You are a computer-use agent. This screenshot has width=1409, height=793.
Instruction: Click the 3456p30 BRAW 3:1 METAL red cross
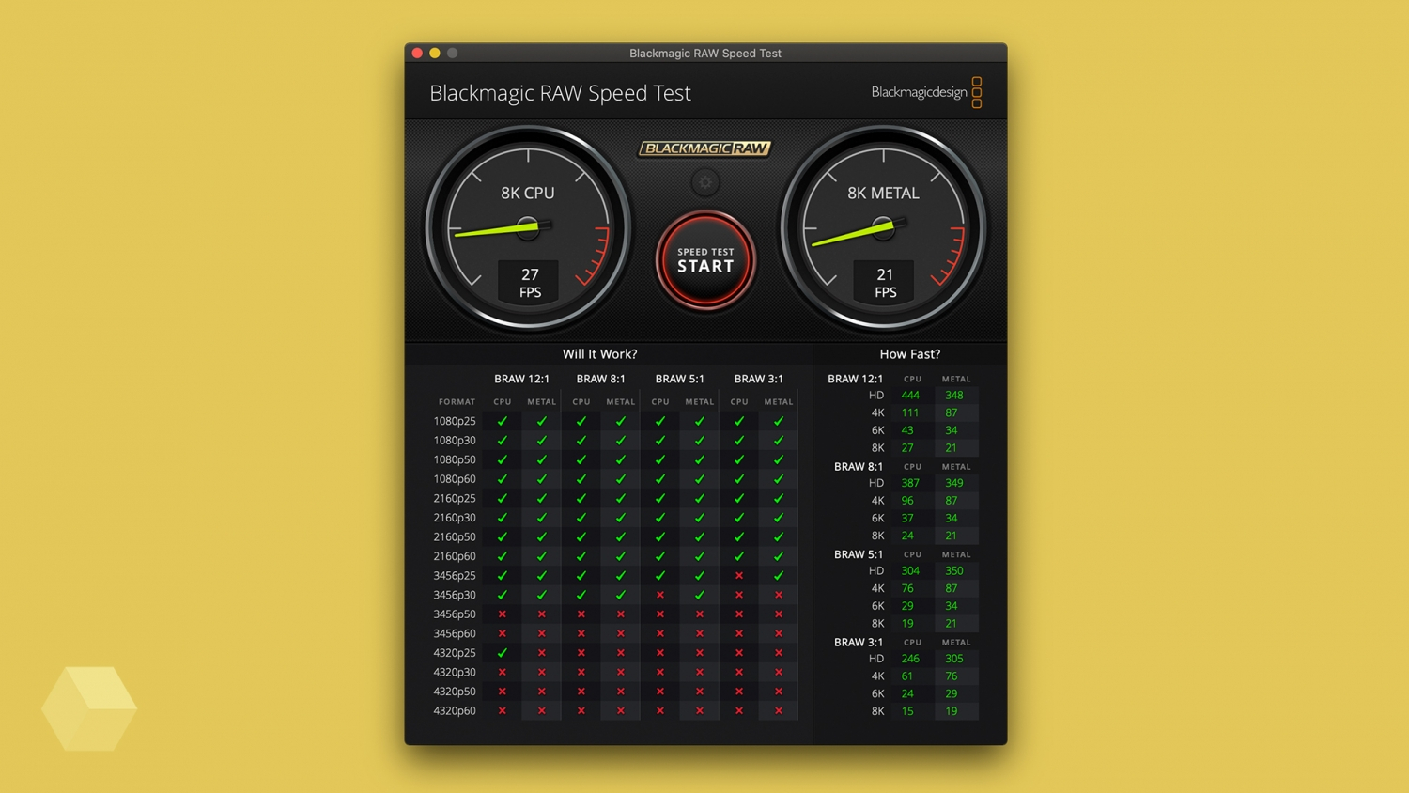coord(779,595)
